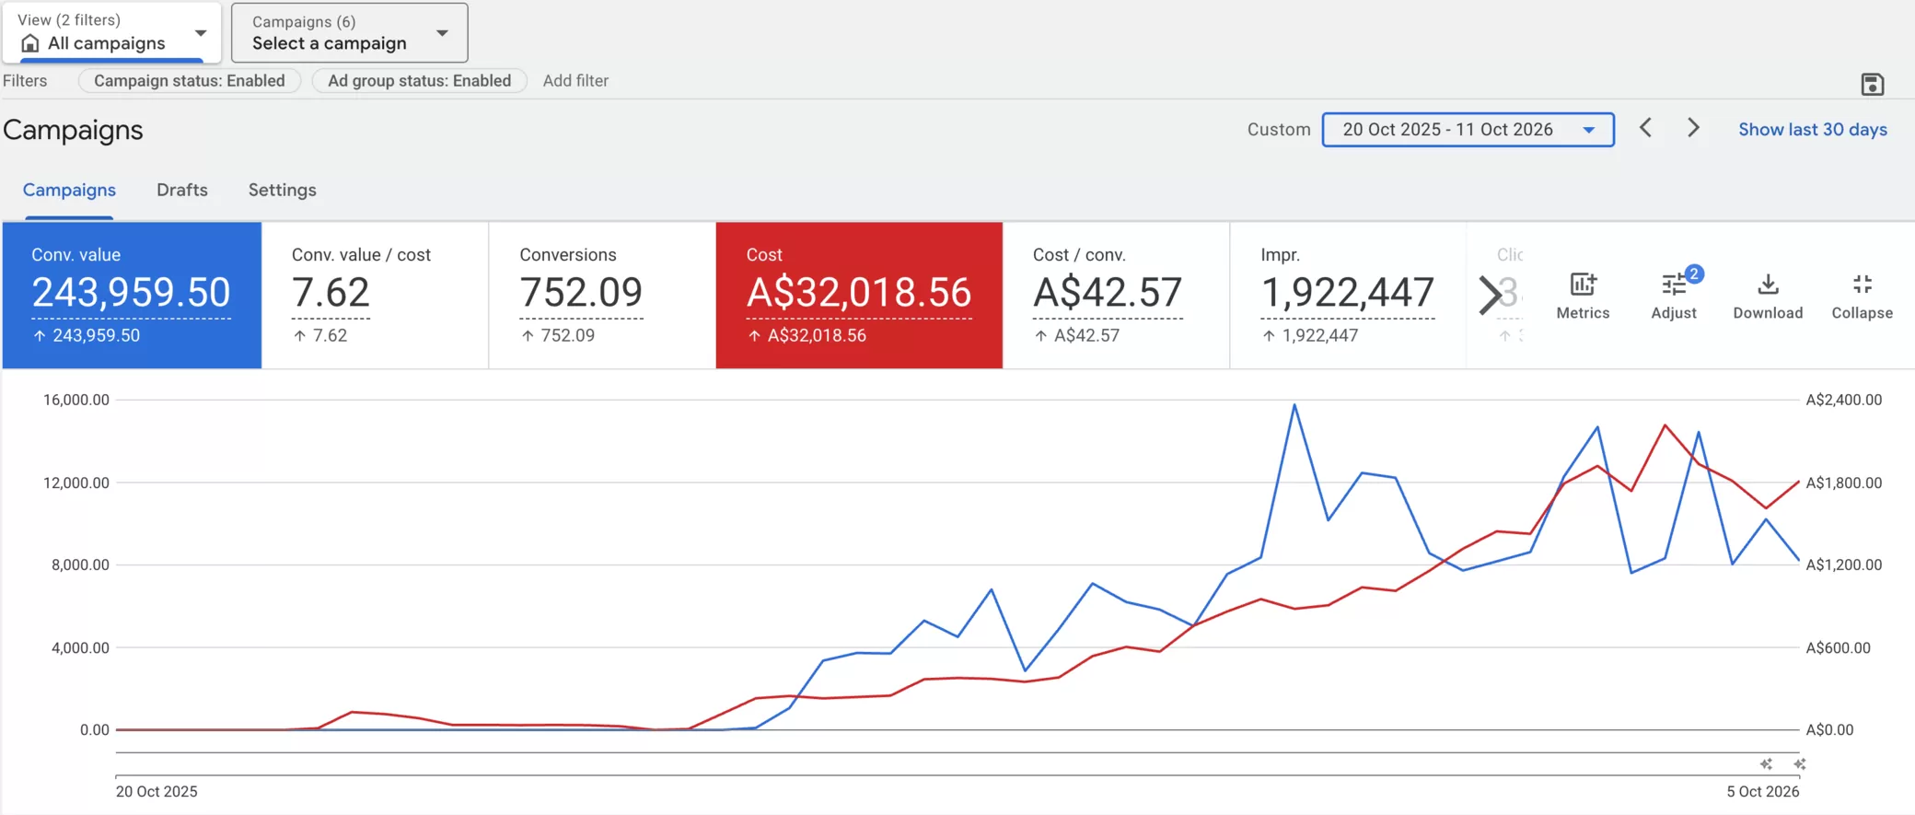Click Ad group status: Enabled chip
This screenshot has width=1915, height=815.
click(419, 80)
